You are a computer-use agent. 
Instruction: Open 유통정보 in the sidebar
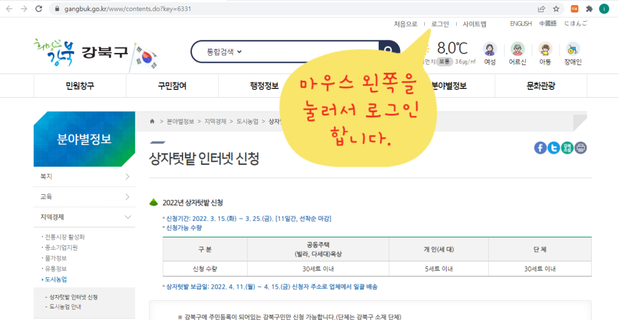56,269
